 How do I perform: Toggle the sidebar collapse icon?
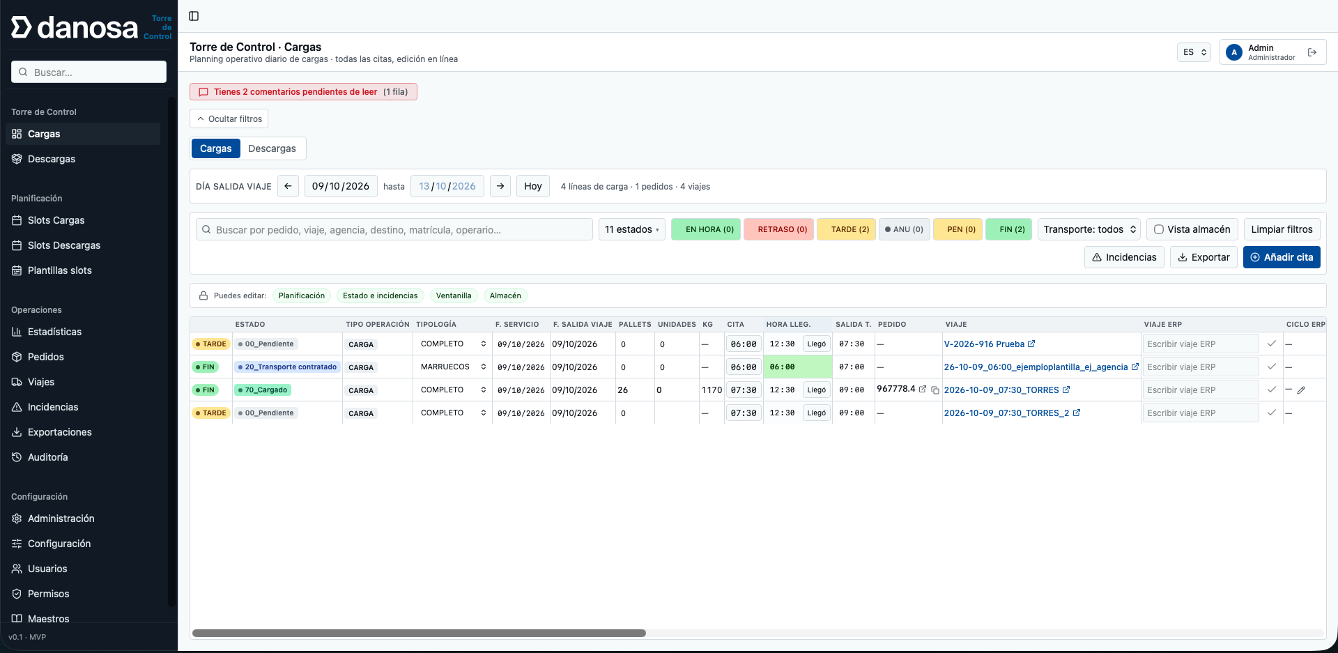click(194, 16)
